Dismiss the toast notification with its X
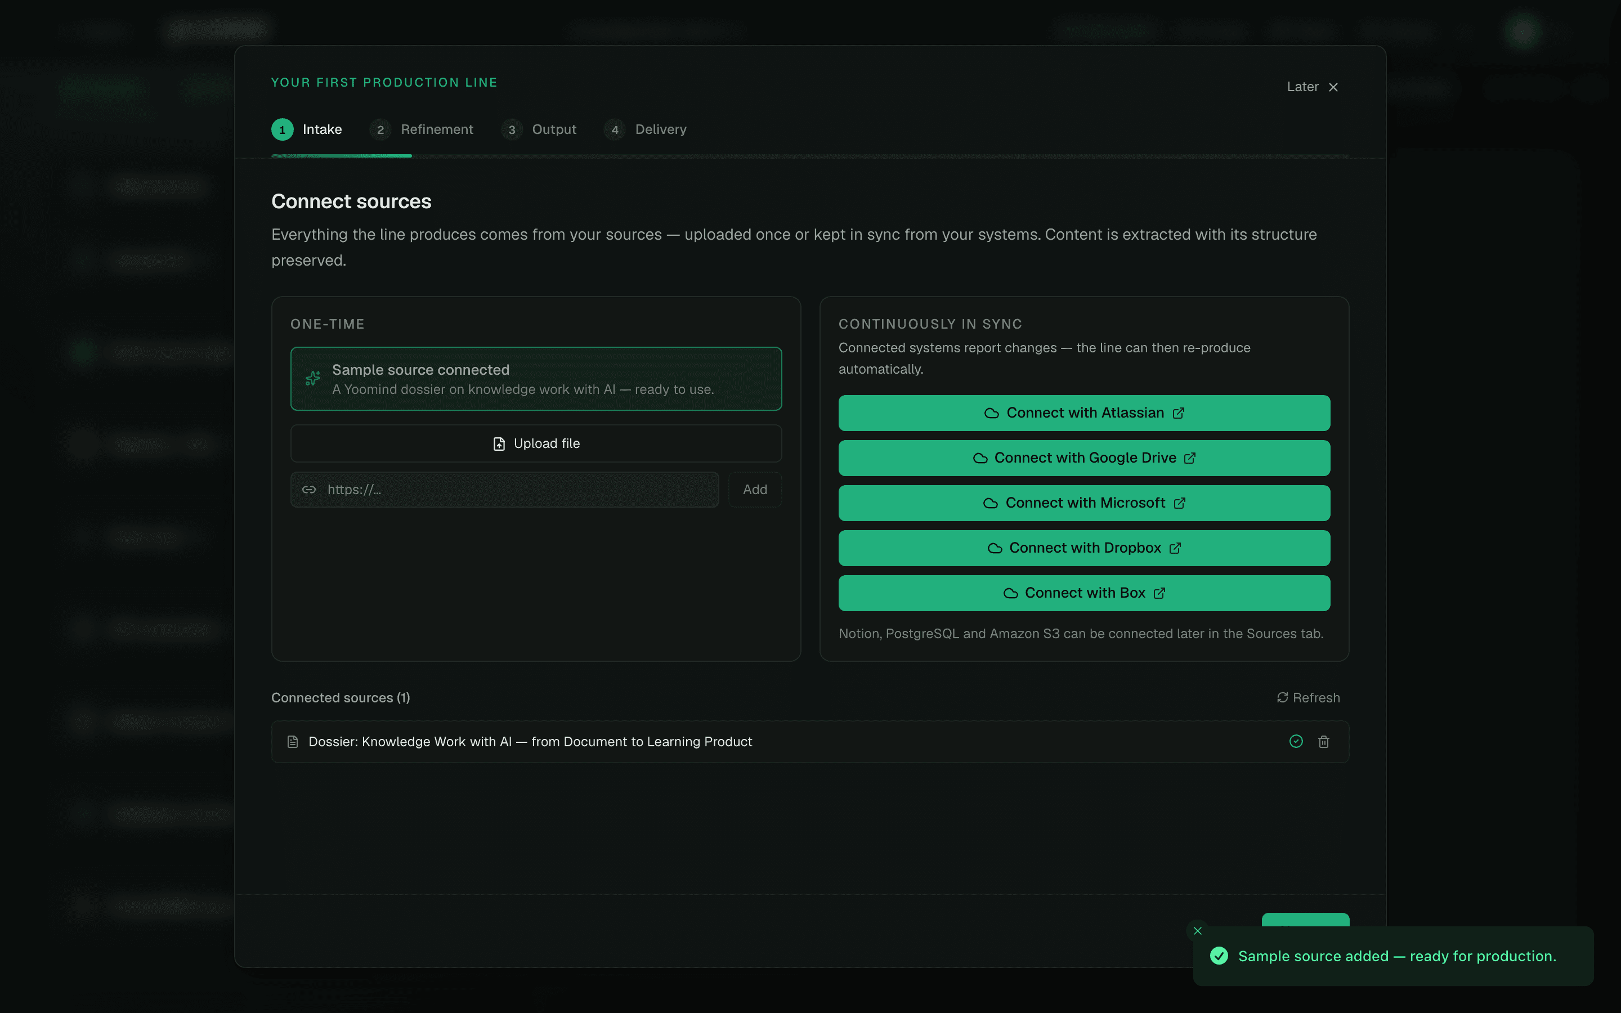Viewport: 1621px width, 1013px height. (1197, 931)
